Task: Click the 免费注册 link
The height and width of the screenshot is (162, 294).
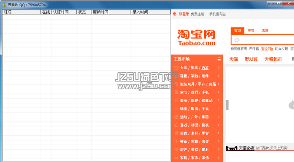Action: click(198, 14)
